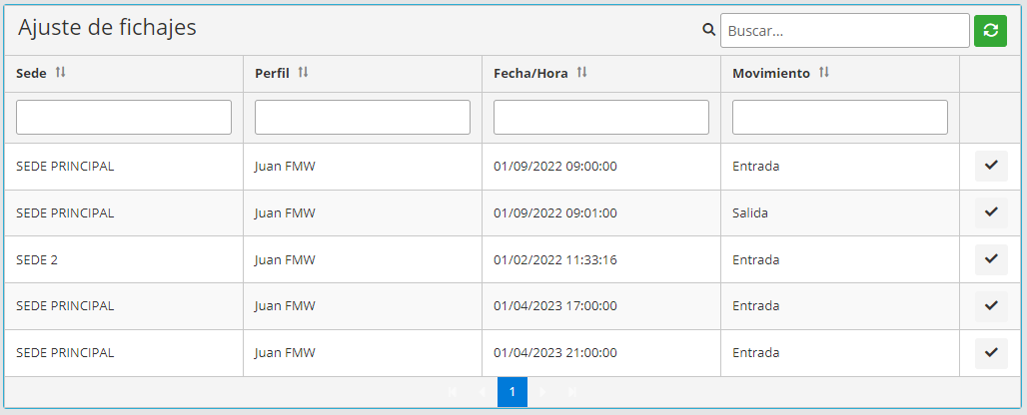Sort table by the Sede column
The image size is (1027, 415).
pyautogui.click(x=60, y=73)
